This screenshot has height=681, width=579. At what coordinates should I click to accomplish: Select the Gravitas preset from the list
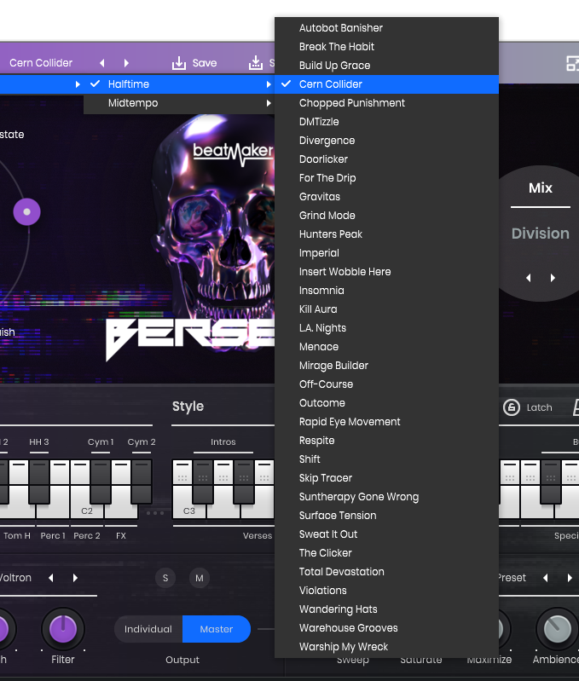(320, 197)
